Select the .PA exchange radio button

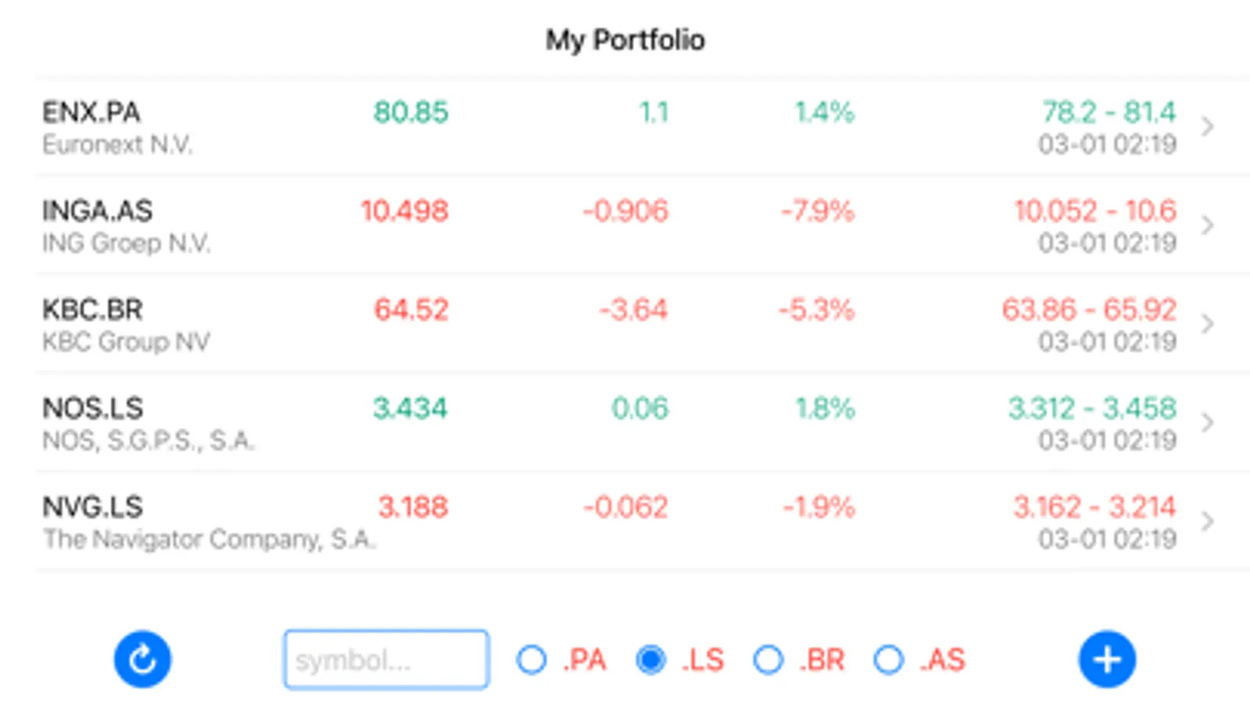click(532, 660)
